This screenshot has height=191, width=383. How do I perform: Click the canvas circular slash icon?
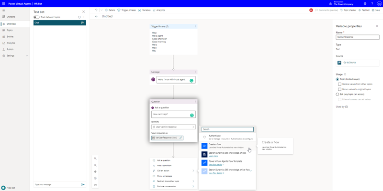(x=95, y=178)
